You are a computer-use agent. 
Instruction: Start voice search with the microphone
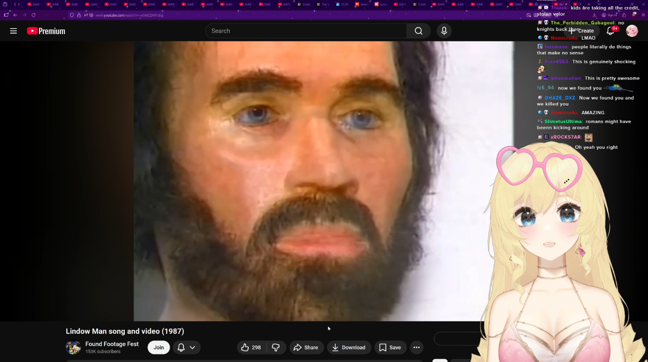pos(444,31)
